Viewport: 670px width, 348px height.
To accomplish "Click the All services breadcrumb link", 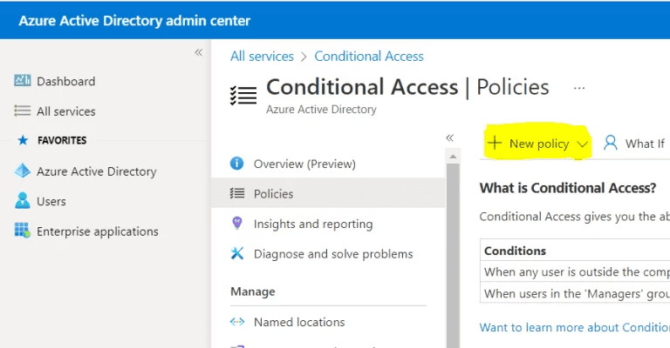I will [262, 57].
